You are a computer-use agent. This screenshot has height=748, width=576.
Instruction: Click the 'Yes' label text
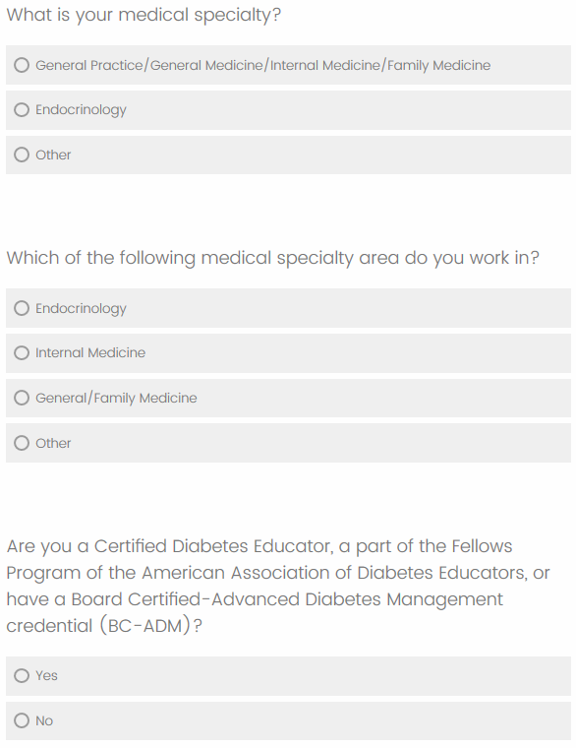[x=47, y=675]
